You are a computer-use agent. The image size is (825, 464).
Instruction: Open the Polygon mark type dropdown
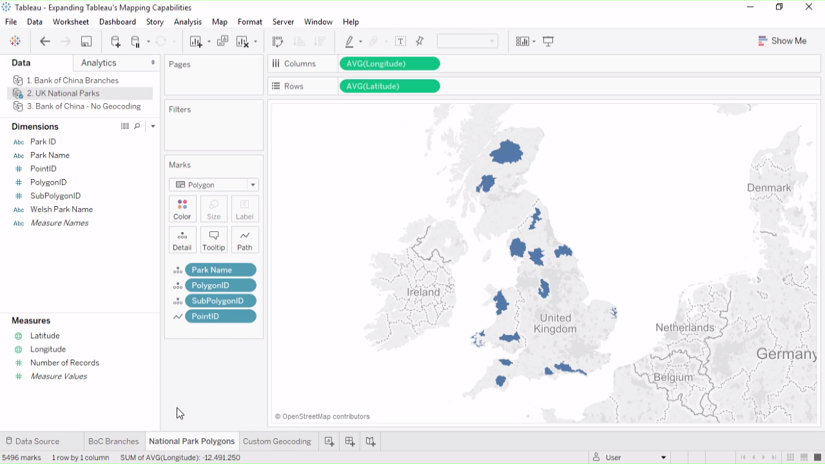click(x=253, y=185)
